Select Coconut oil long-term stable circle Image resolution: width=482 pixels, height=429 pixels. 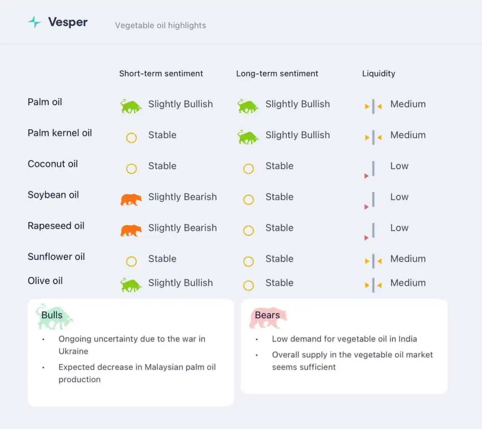point(248,169)
